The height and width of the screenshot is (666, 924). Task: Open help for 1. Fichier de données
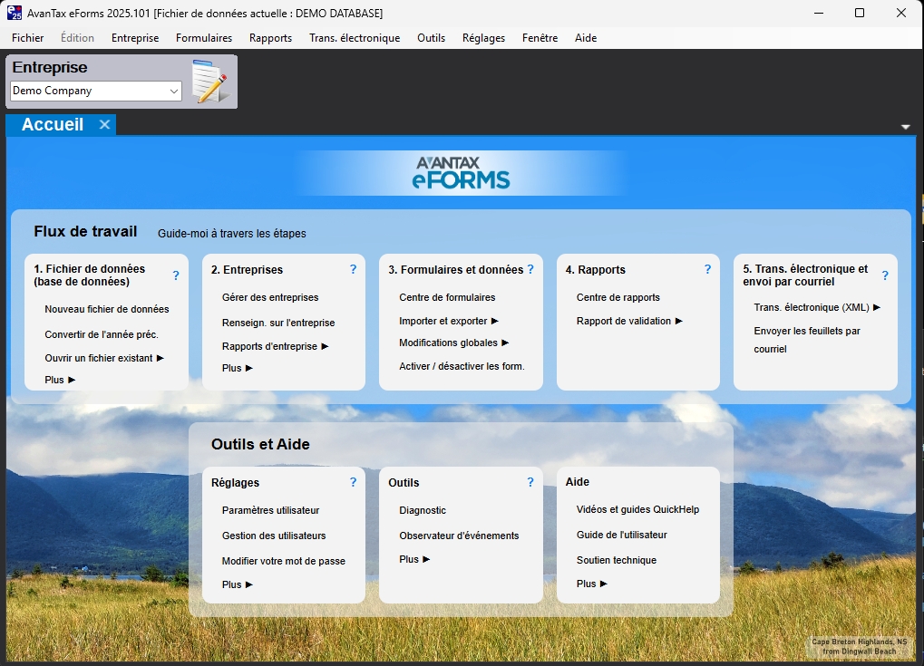click(176, 275)
